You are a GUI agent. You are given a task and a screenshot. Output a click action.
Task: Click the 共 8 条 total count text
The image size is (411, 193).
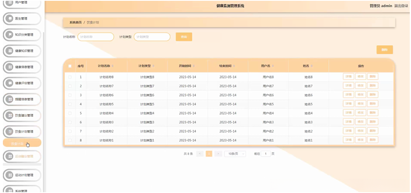[188, 154]
